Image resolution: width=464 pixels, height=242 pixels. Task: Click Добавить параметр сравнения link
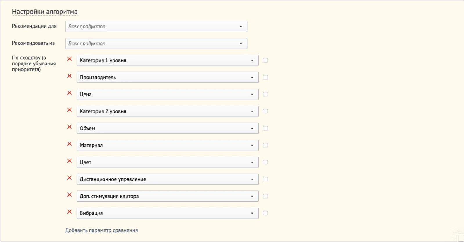tap(101, 230)
